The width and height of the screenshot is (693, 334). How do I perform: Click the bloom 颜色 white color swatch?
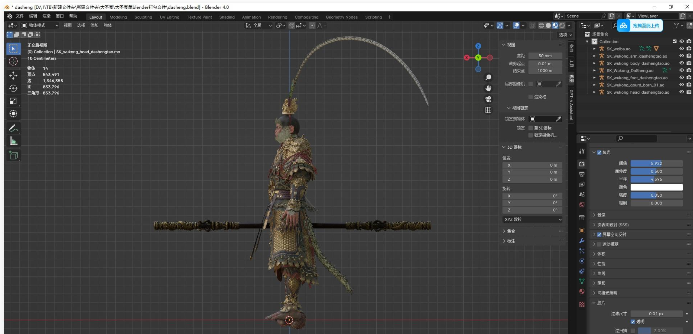pyautogui.click(x=656, y=187)
